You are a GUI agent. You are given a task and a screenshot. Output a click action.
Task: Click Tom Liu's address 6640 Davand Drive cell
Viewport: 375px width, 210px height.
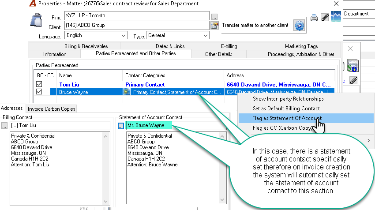click(279, 84)
